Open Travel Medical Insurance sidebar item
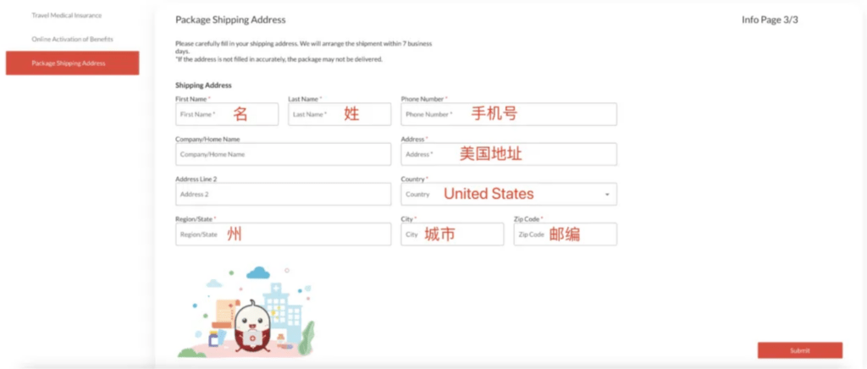This screenshot has height=369, width=867. pyautogui.click(x=66, y=15)
